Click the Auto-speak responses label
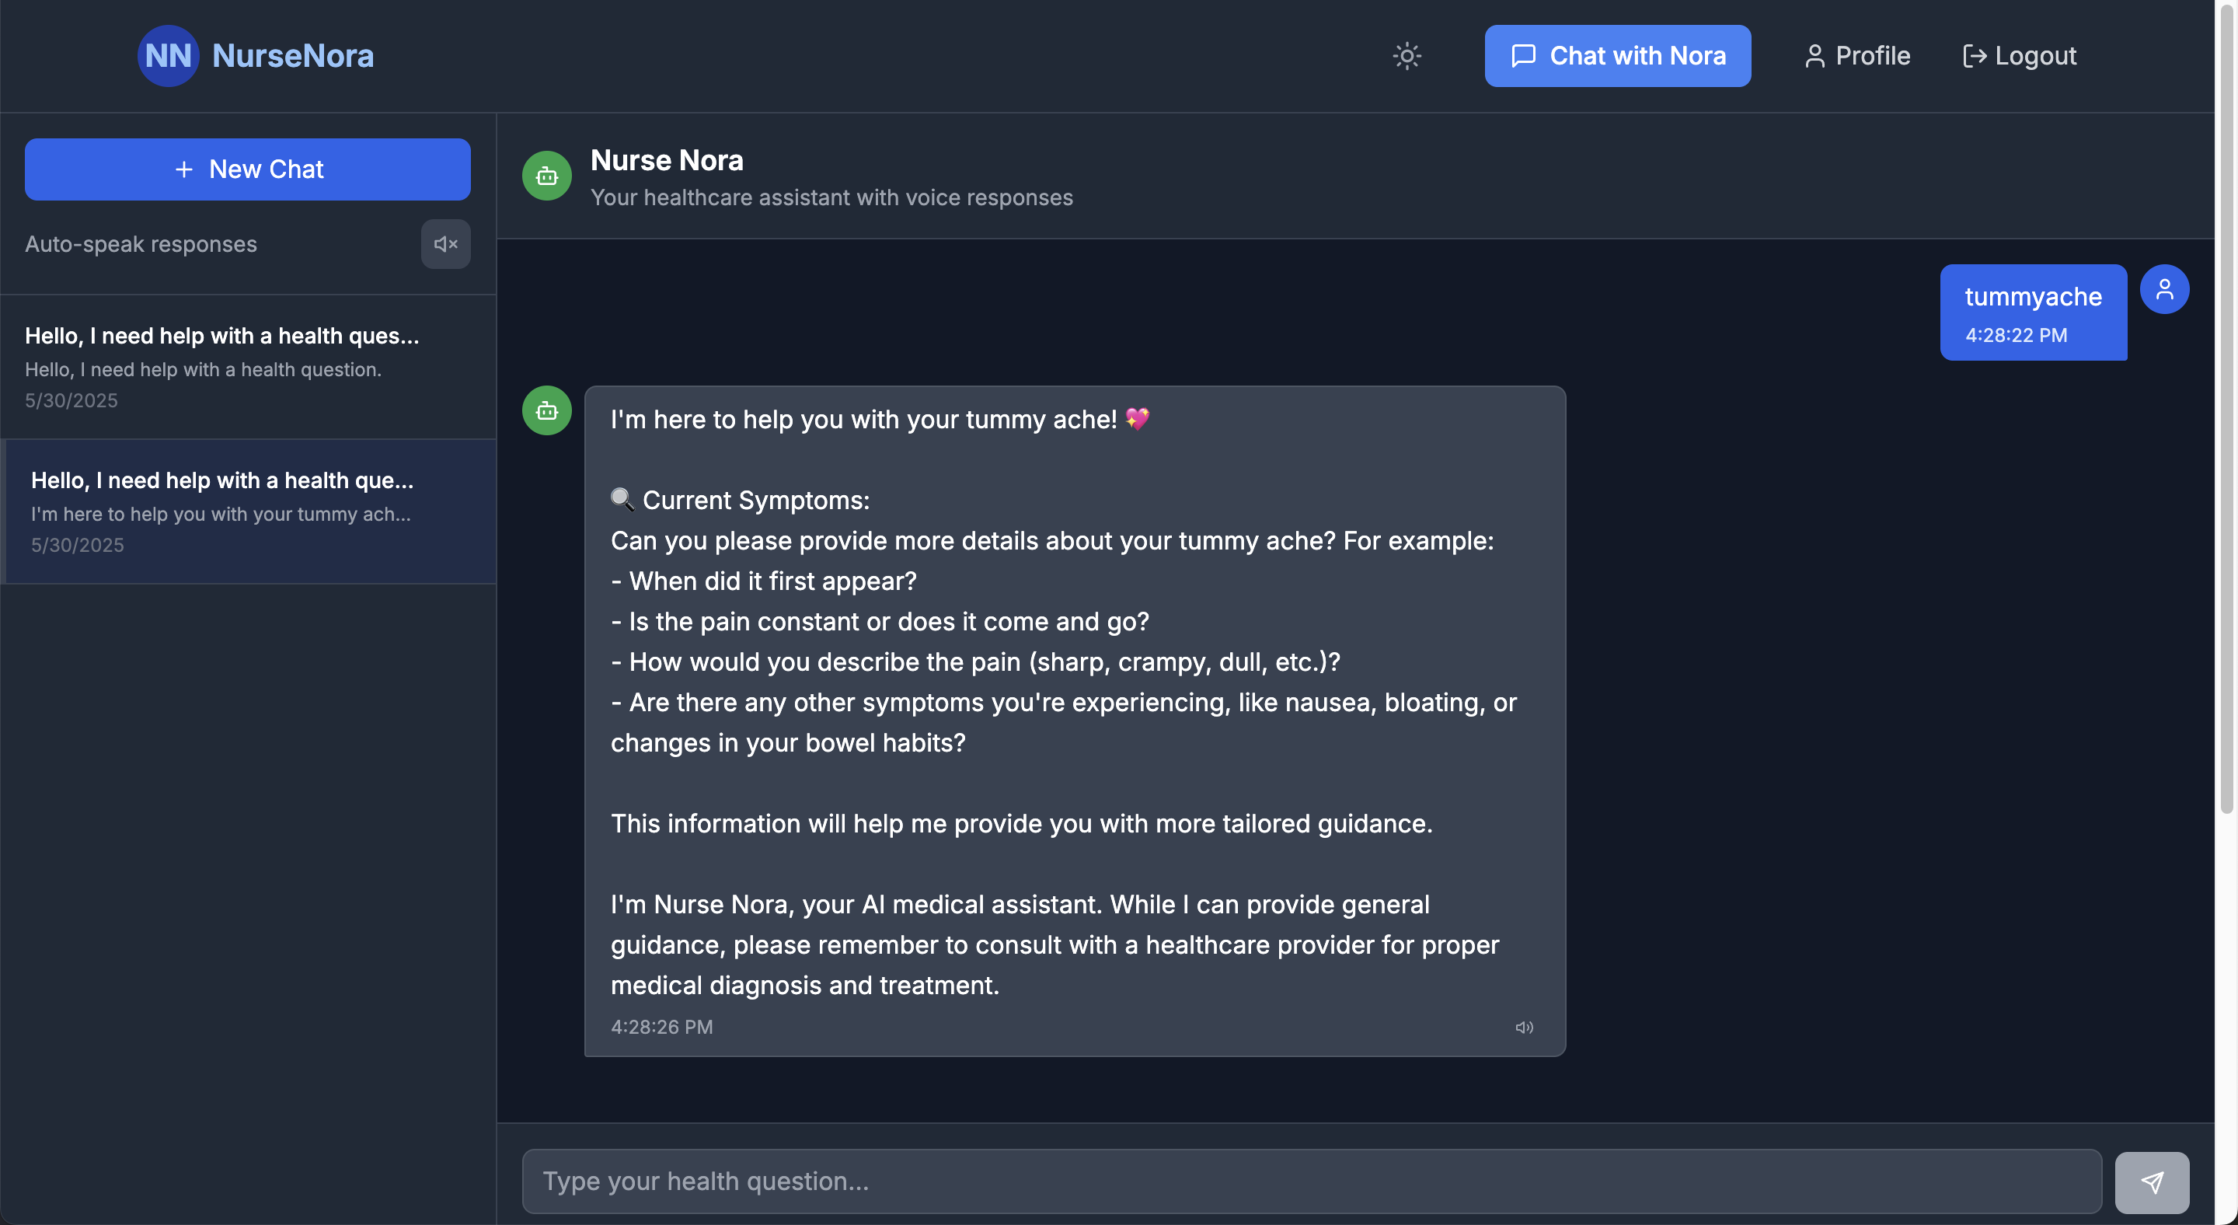Viewport: 2238px width, 1225px height. [x=141, y=244]
